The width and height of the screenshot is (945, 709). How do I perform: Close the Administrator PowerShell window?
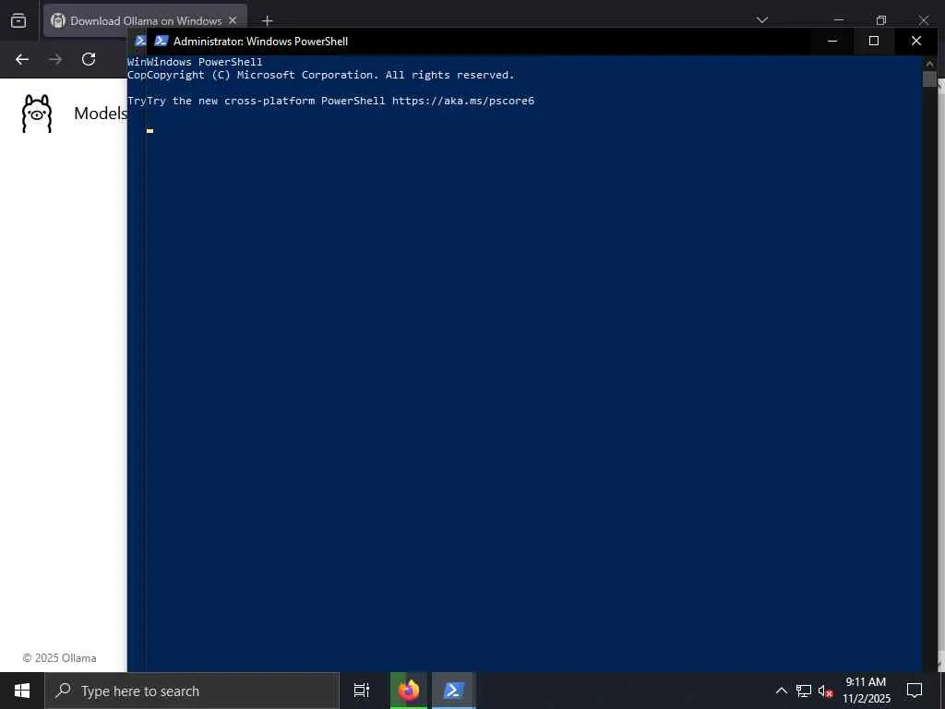[916, 41]
